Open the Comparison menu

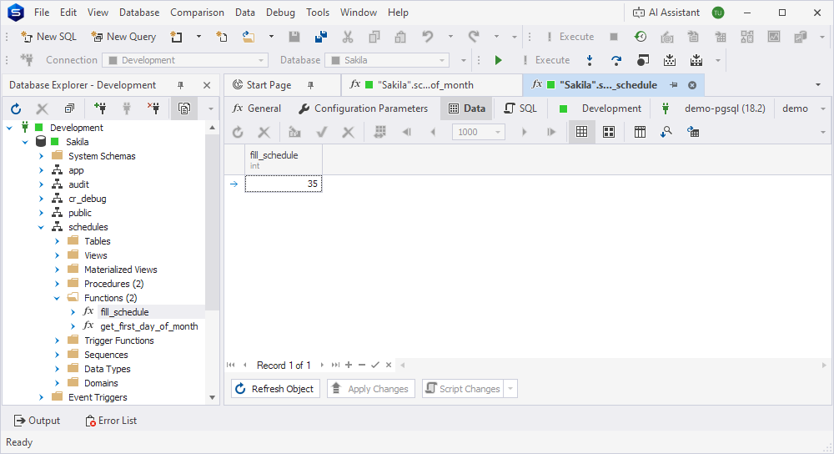coord(197,13)
